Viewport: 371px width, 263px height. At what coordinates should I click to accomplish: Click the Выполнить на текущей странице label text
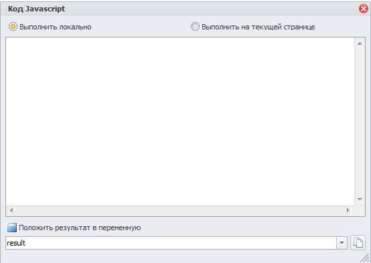click(258, 27)
